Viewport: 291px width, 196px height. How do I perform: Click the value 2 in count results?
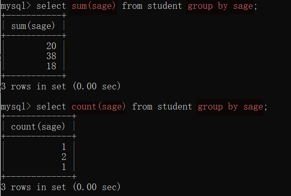pyautogui.click(x=64, y=157)
